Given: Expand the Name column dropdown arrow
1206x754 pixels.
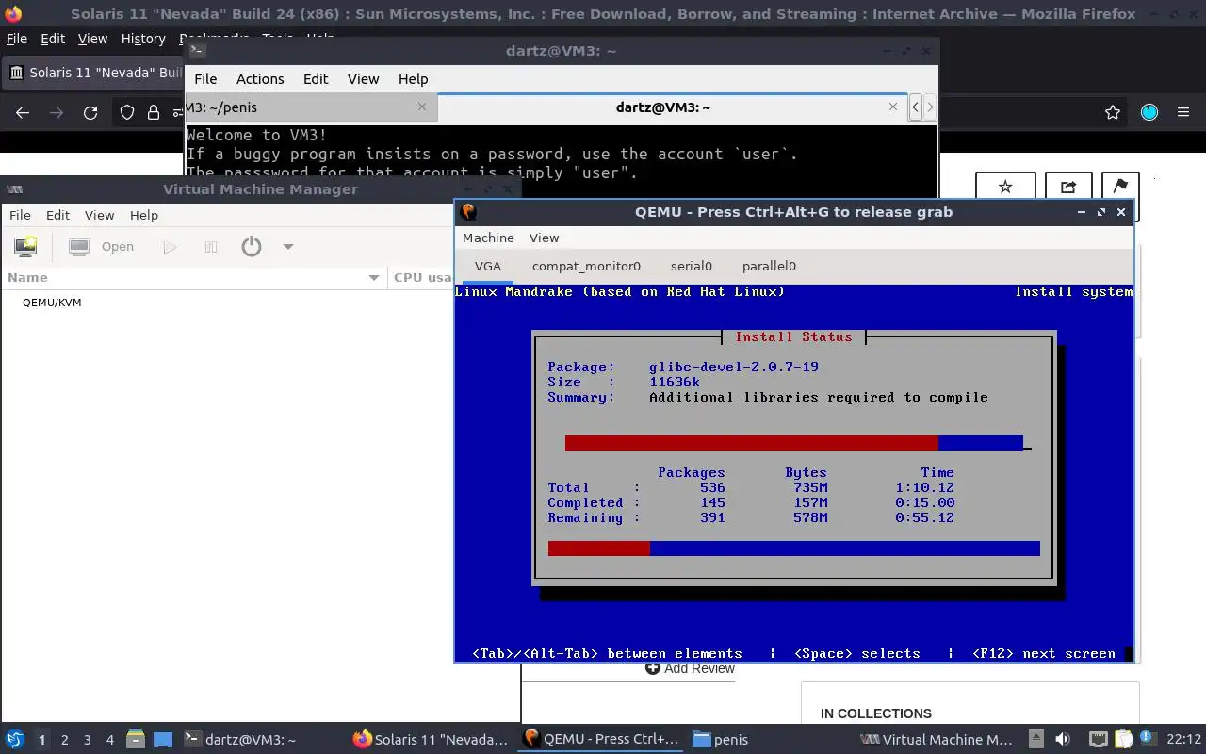Looking at the screenshot, I should coord(374,277).
